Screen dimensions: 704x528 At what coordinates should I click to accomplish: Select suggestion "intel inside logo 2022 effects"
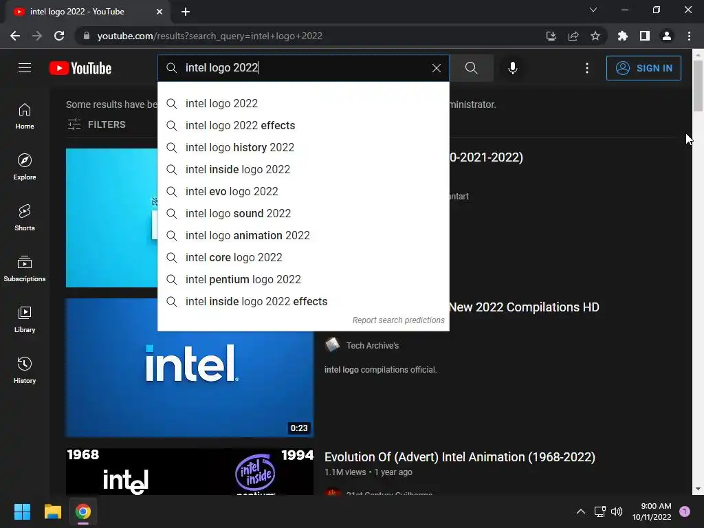coord(303,301)
